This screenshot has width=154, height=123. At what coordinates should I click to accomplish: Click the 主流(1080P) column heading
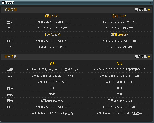[52, 35]
